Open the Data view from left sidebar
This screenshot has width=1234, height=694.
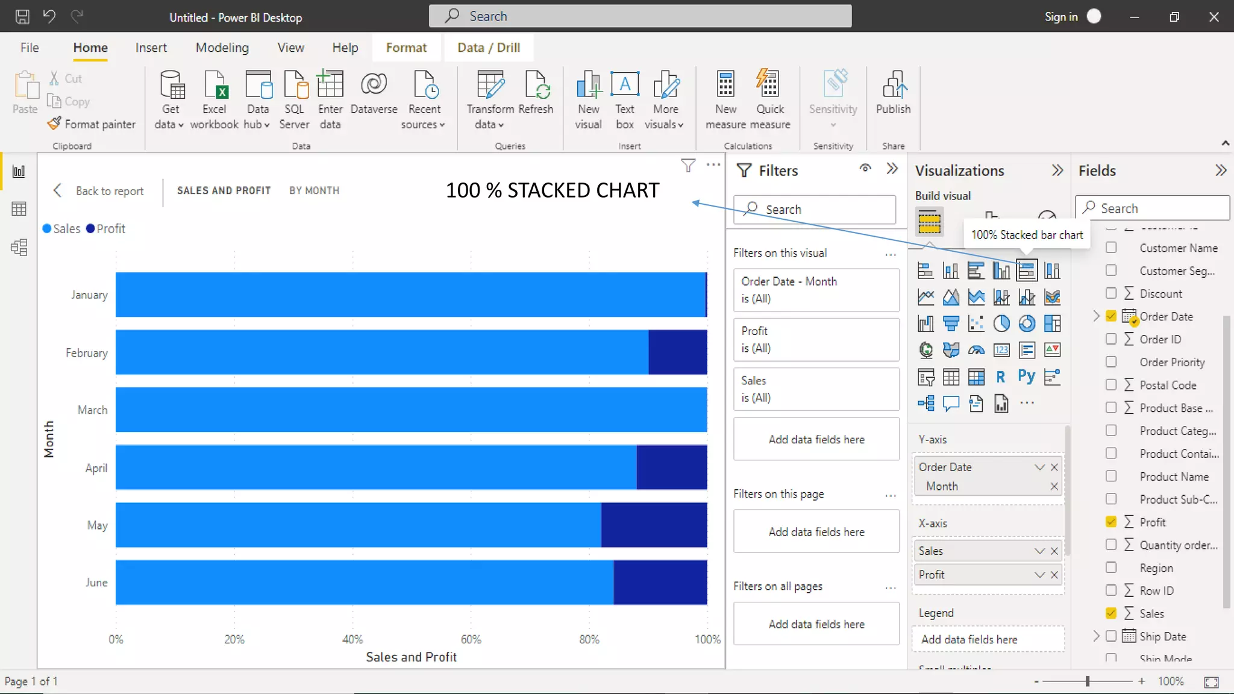coord(19,209)
